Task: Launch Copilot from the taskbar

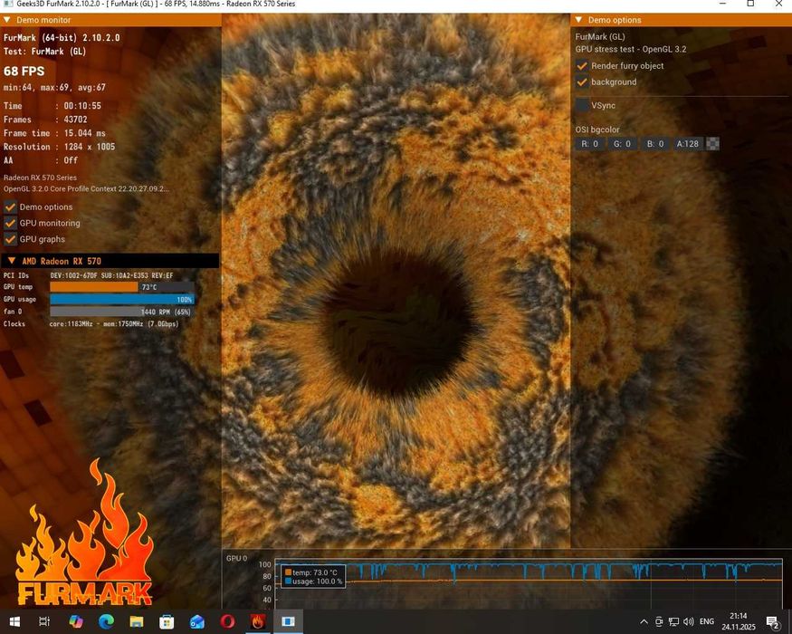Action: coord(76,621)
